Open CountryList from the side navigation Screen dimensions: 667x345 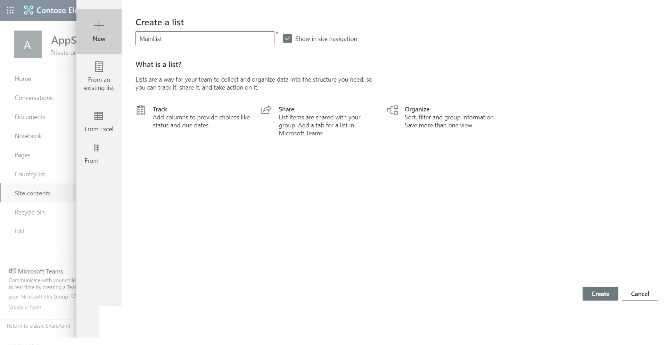click(x=30, y=174)
